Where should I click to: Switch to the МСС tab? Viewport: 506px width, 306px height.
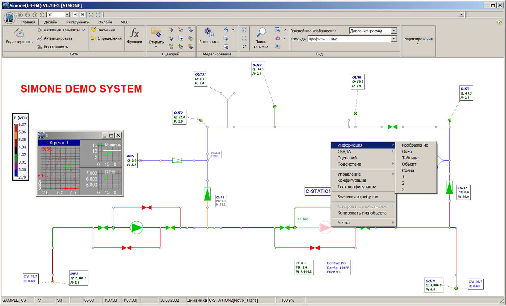[x=125, y=22]
